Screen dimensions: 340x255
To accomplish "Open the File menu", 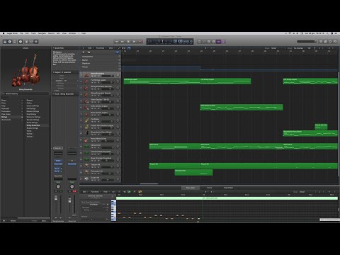I will coord(21,33).
